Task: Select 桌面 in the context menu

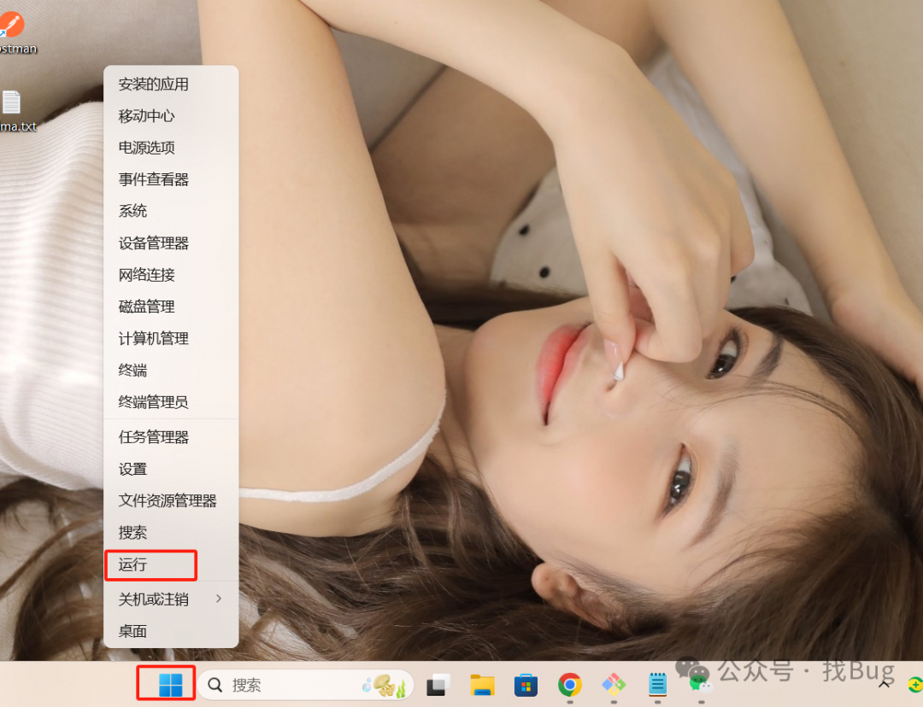Action: [x=171, y=631]
